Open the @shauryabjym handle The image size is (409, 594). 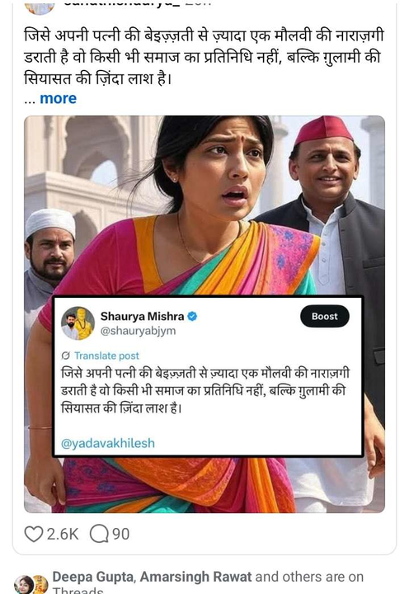tap(138, 331)
